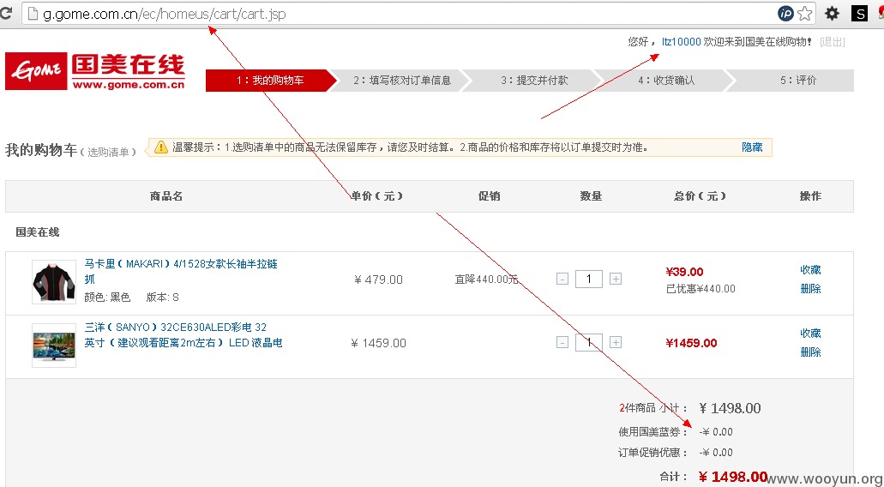Screen dimensions: 884x487
Task: Click the 颜色: 黑色 attribute text
Action: 107,298
